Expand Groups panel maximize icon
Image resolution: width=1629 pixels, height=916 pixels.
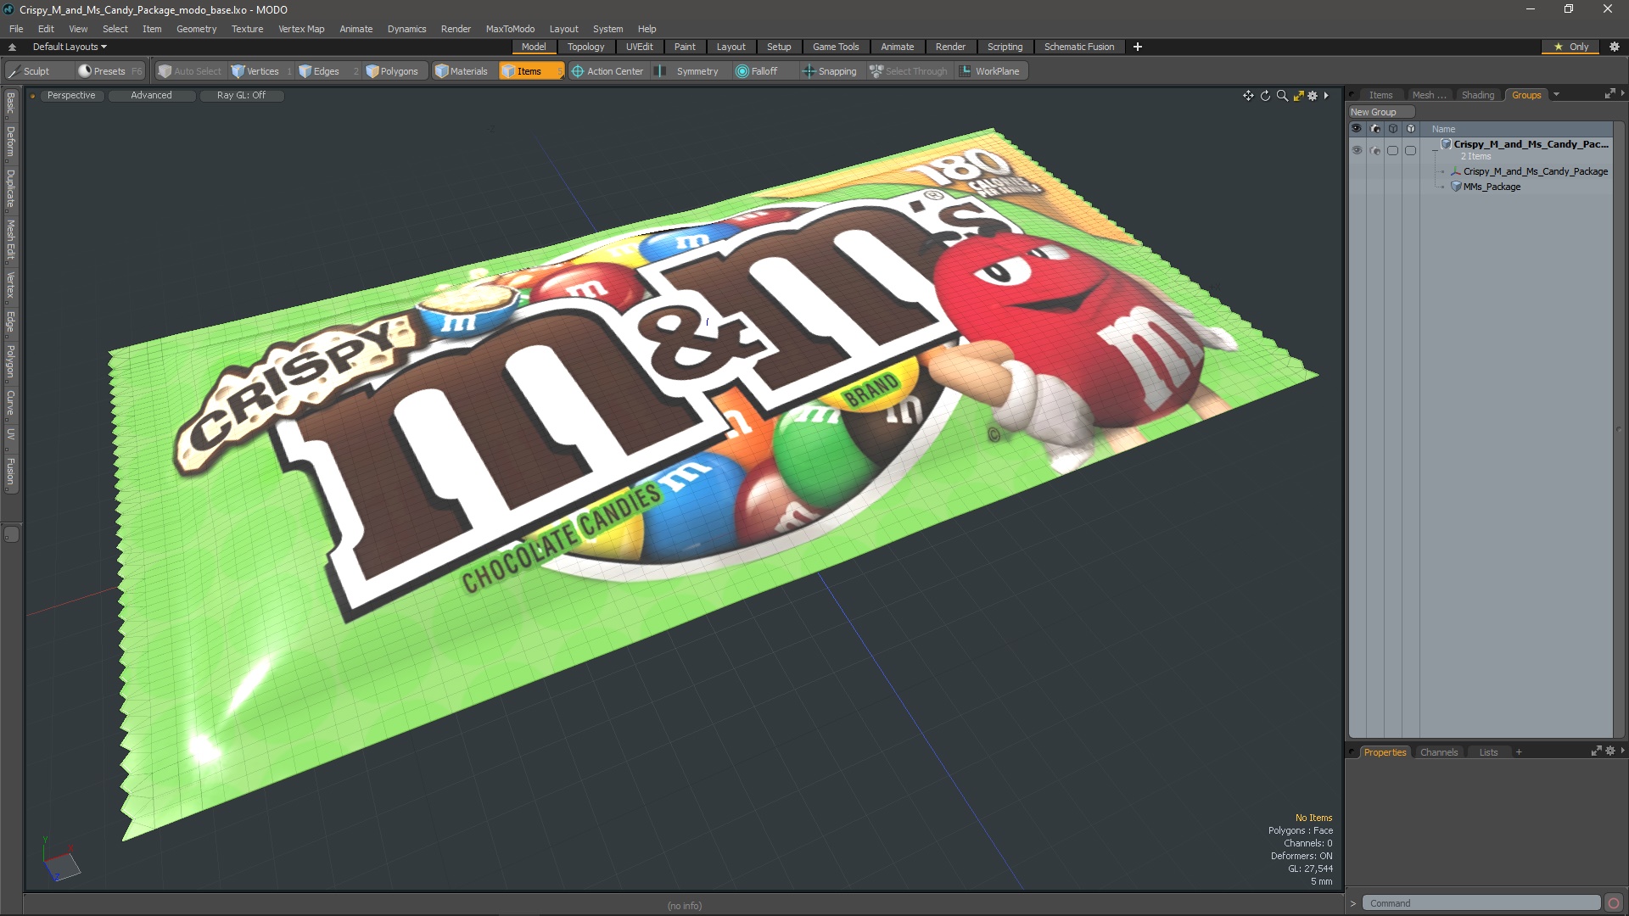(1609, 94)
